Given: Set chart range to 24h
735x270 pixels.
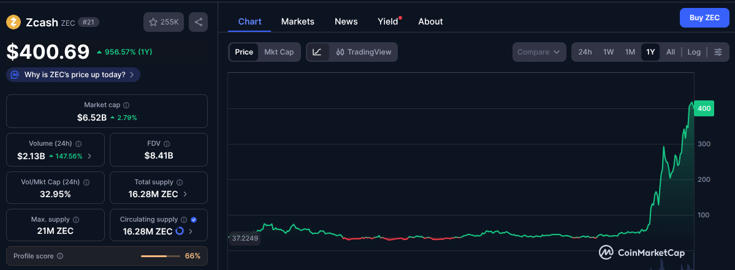Looking at the screenshot, I should (585, 52).
